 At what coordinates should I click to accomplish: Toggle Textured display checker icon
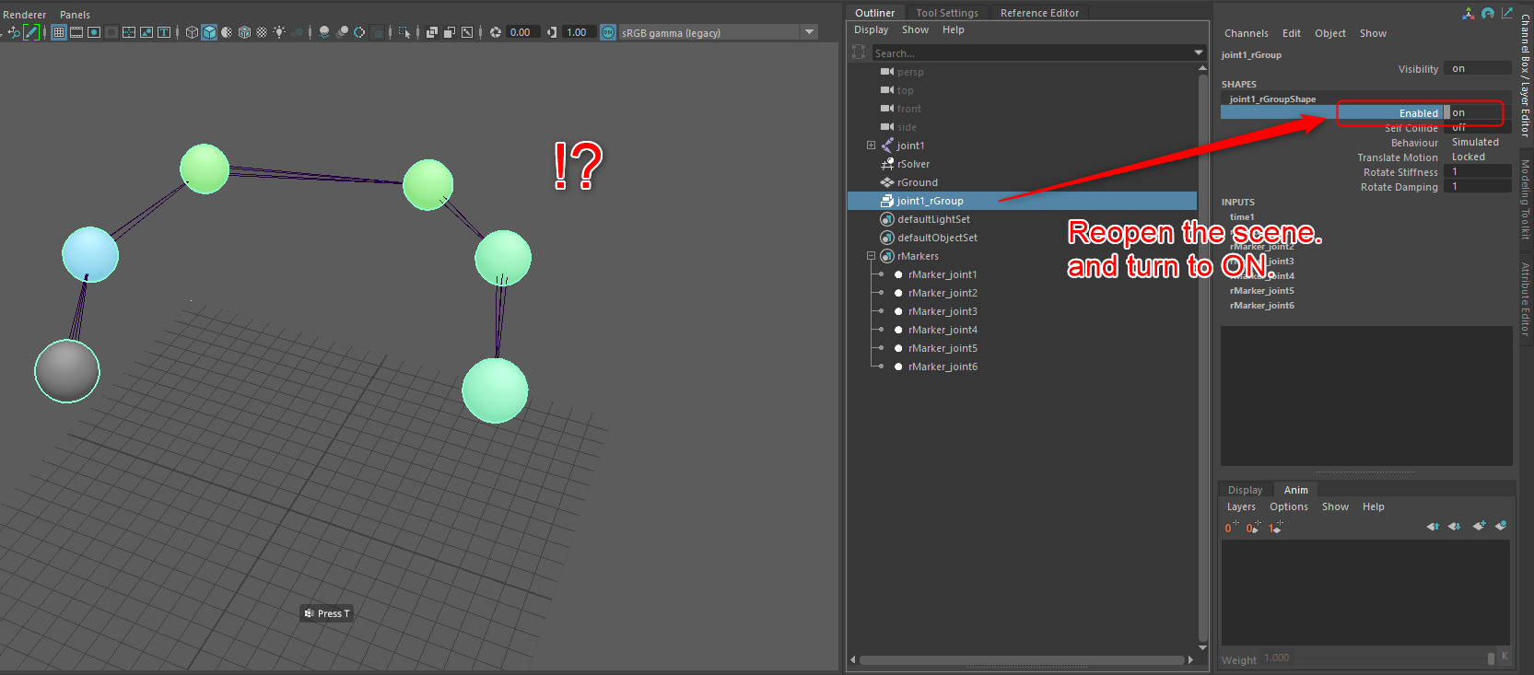coord(262,32)
